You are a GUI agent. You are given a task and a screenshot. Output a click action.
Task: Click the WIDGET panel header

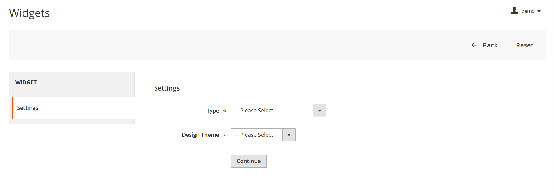(x=26, y=82)
